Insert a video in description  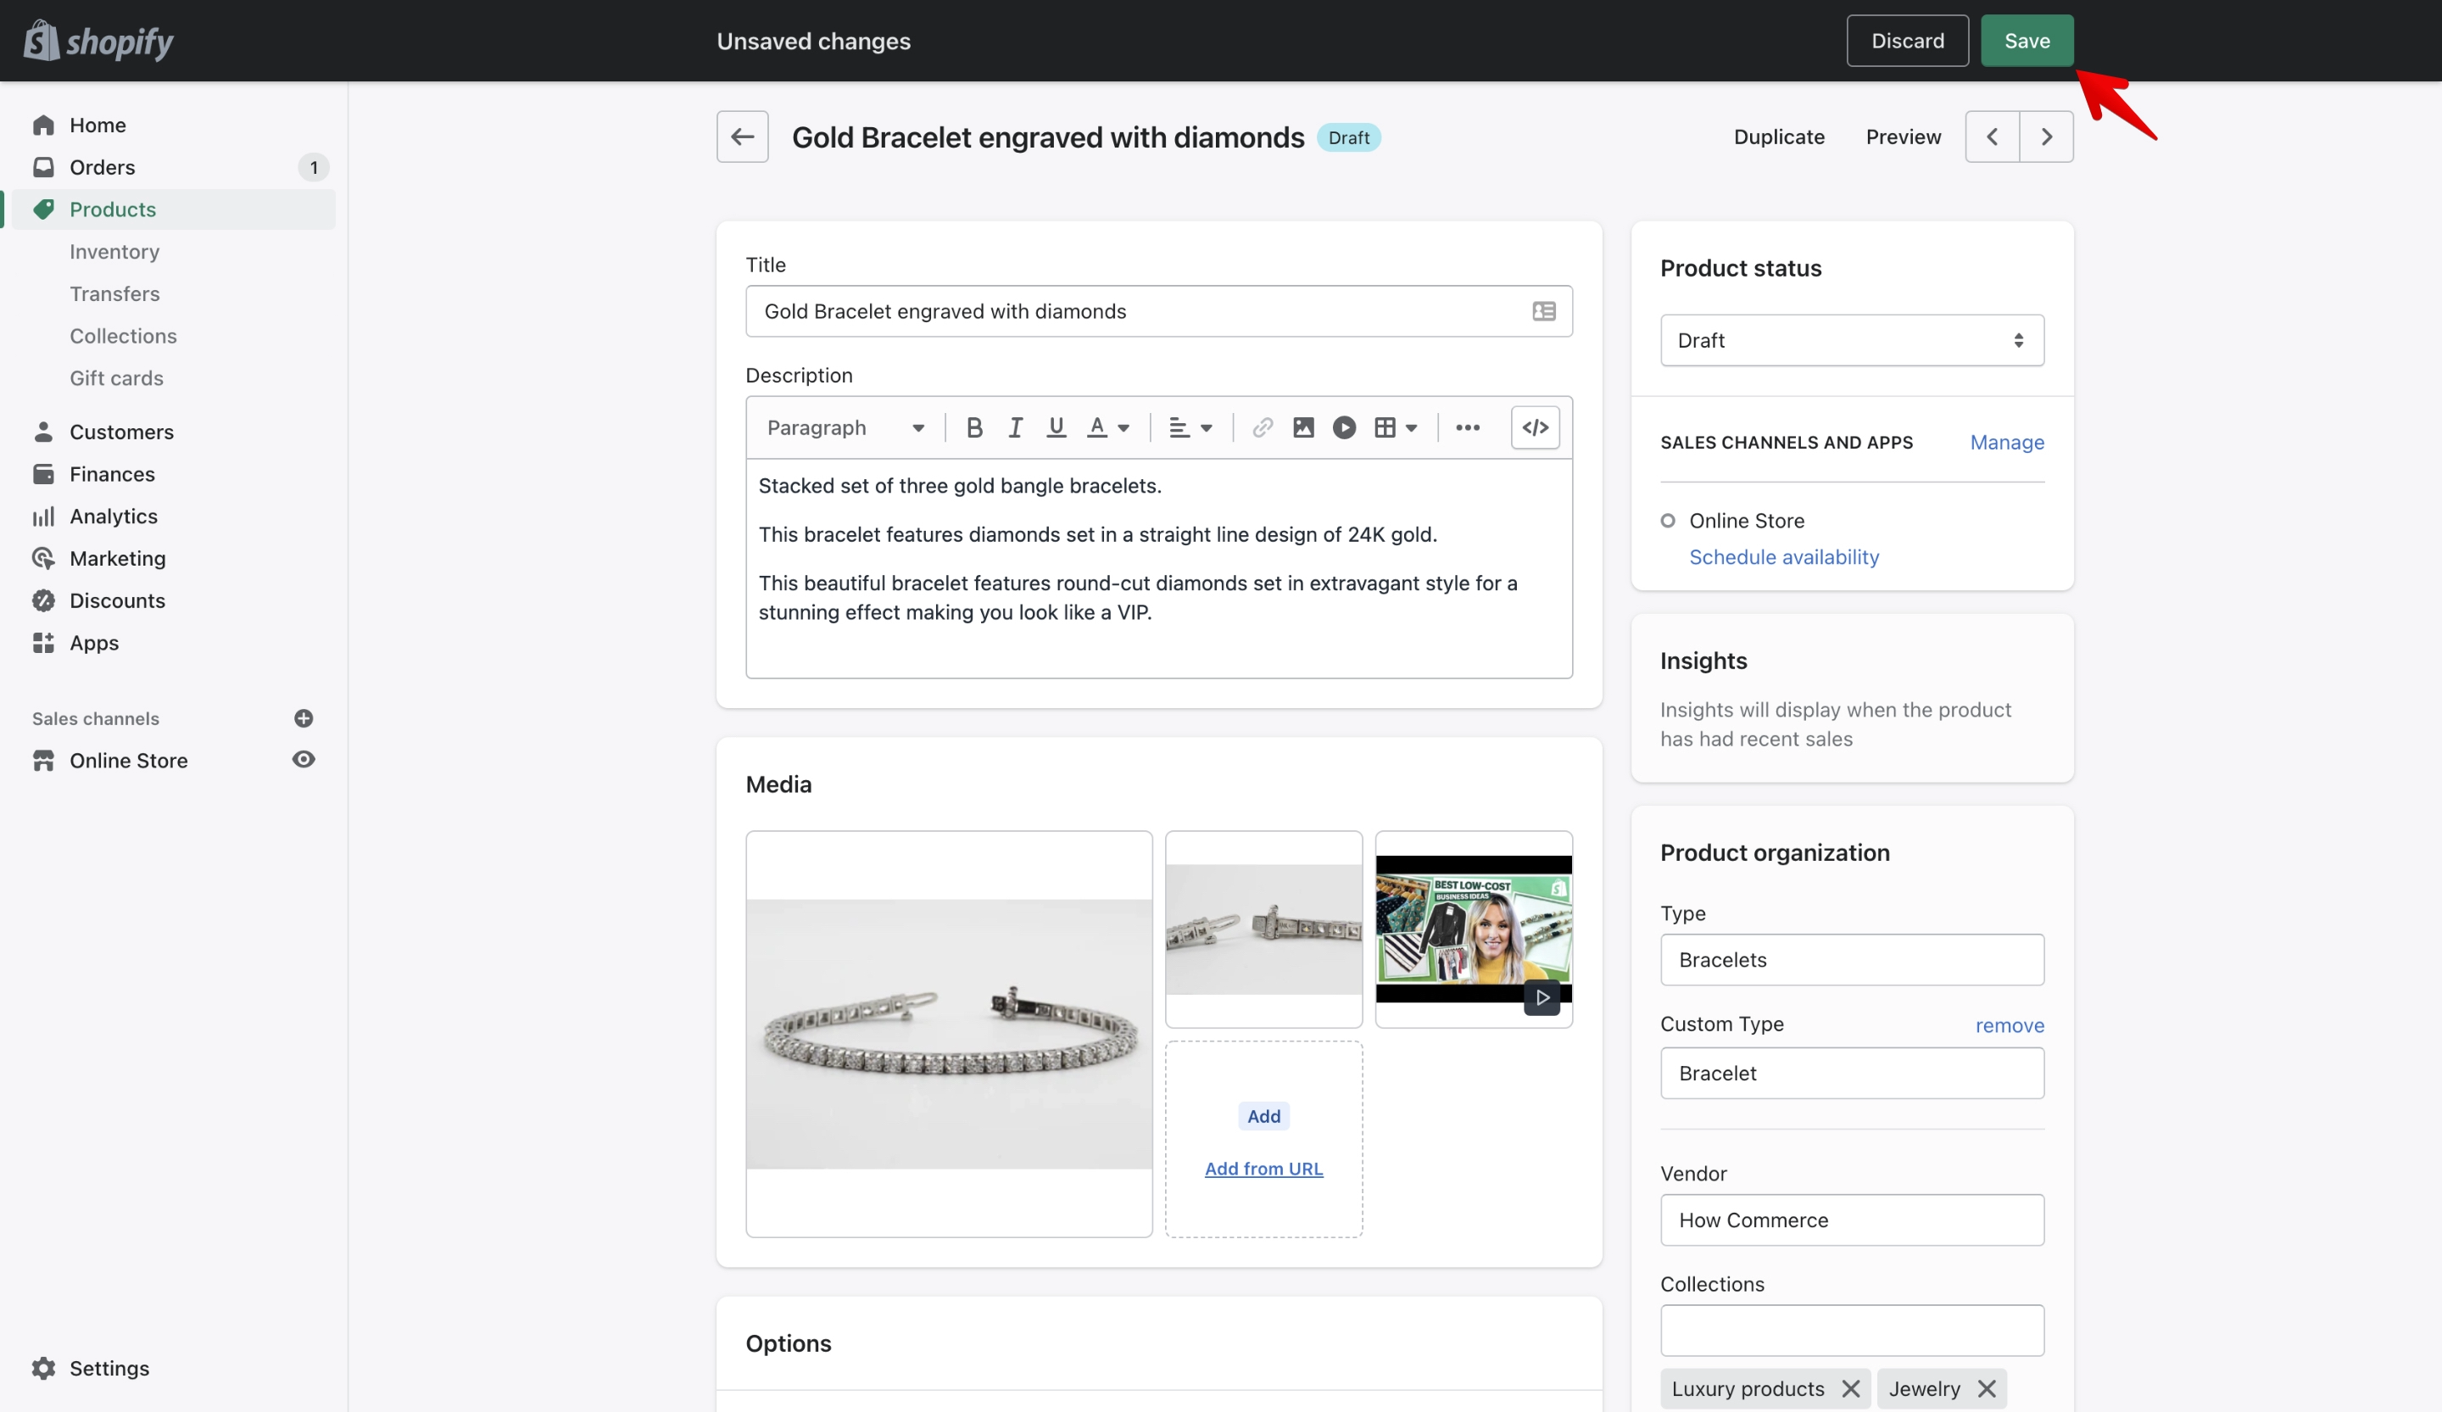pyautogui.click(x=1344, y=427)
